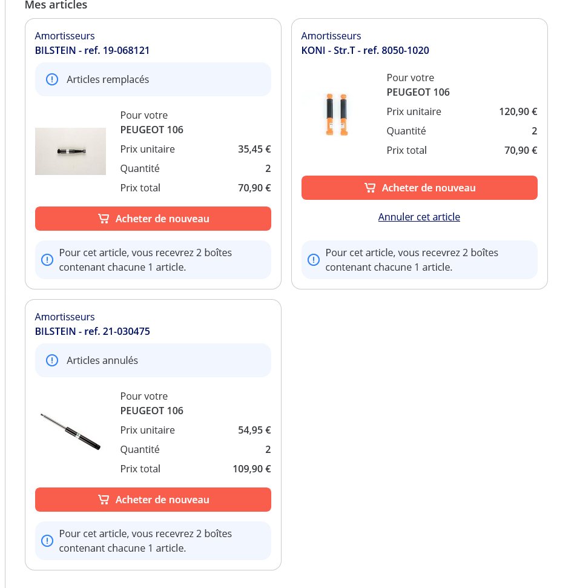Image resolution: width=577 pixels, height=588 pixels.
Task: Click info icon in BILSTEIN 21-030475 box notice
Action: point(47,541)
